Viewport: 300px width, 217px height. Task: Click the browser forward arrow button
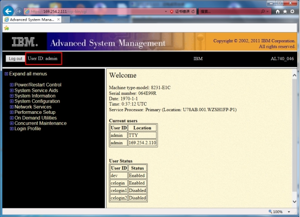18,11
